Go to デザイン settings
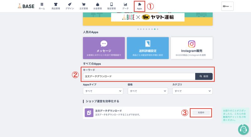 [70, 6]
